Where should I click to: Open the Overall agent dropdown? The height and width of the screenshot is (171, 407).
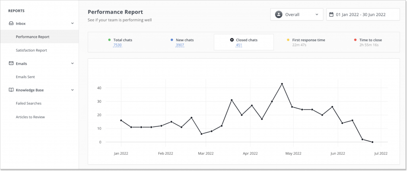pyautogui.click(x=297, y=15)
